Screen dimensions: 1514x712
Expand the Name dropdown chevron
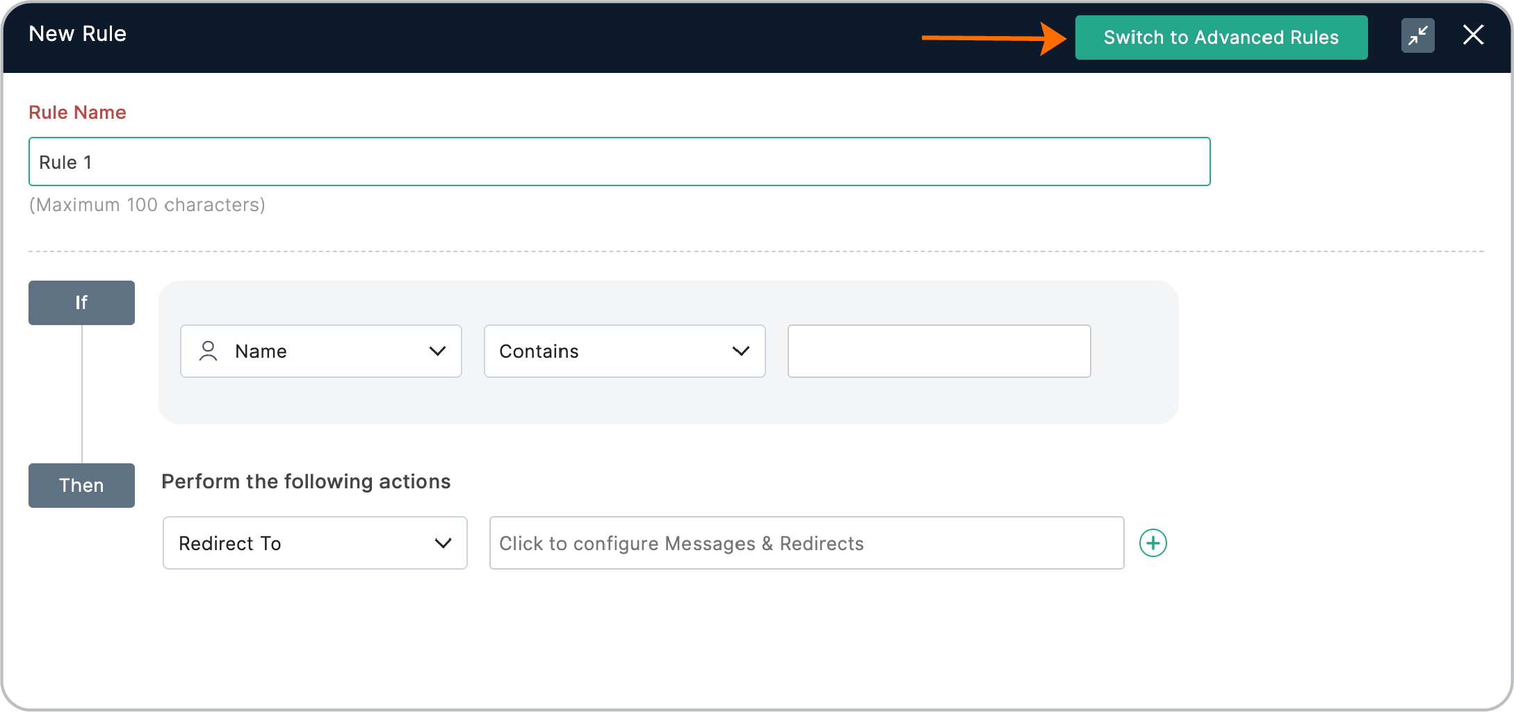437,351
